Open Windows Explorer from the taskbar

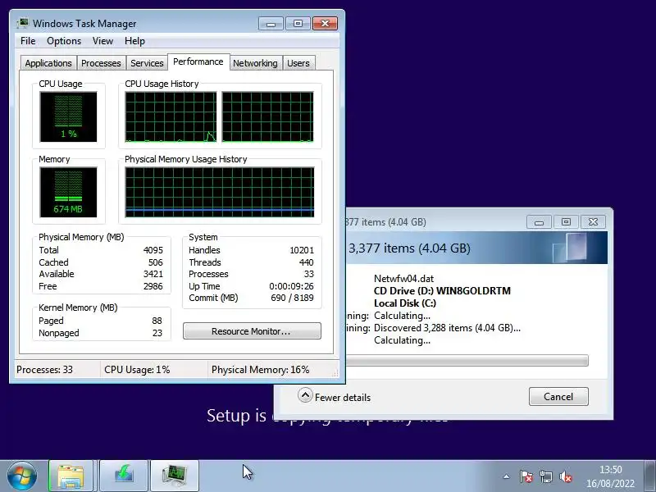pos(71,476)
